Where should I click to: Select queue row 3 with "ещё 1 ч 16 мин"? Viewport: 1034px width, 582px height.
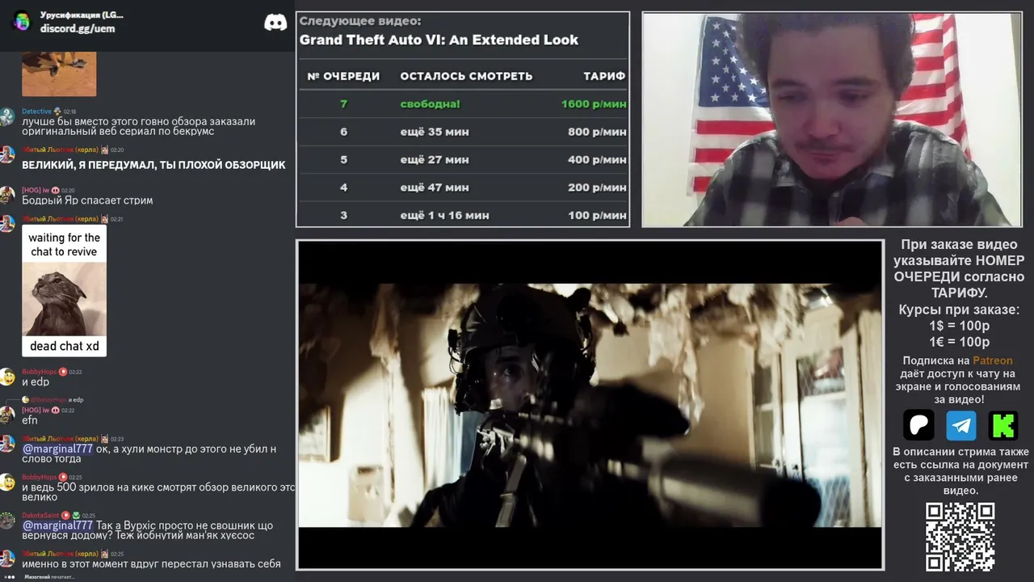pyautogui.click(x=463, y=215)
